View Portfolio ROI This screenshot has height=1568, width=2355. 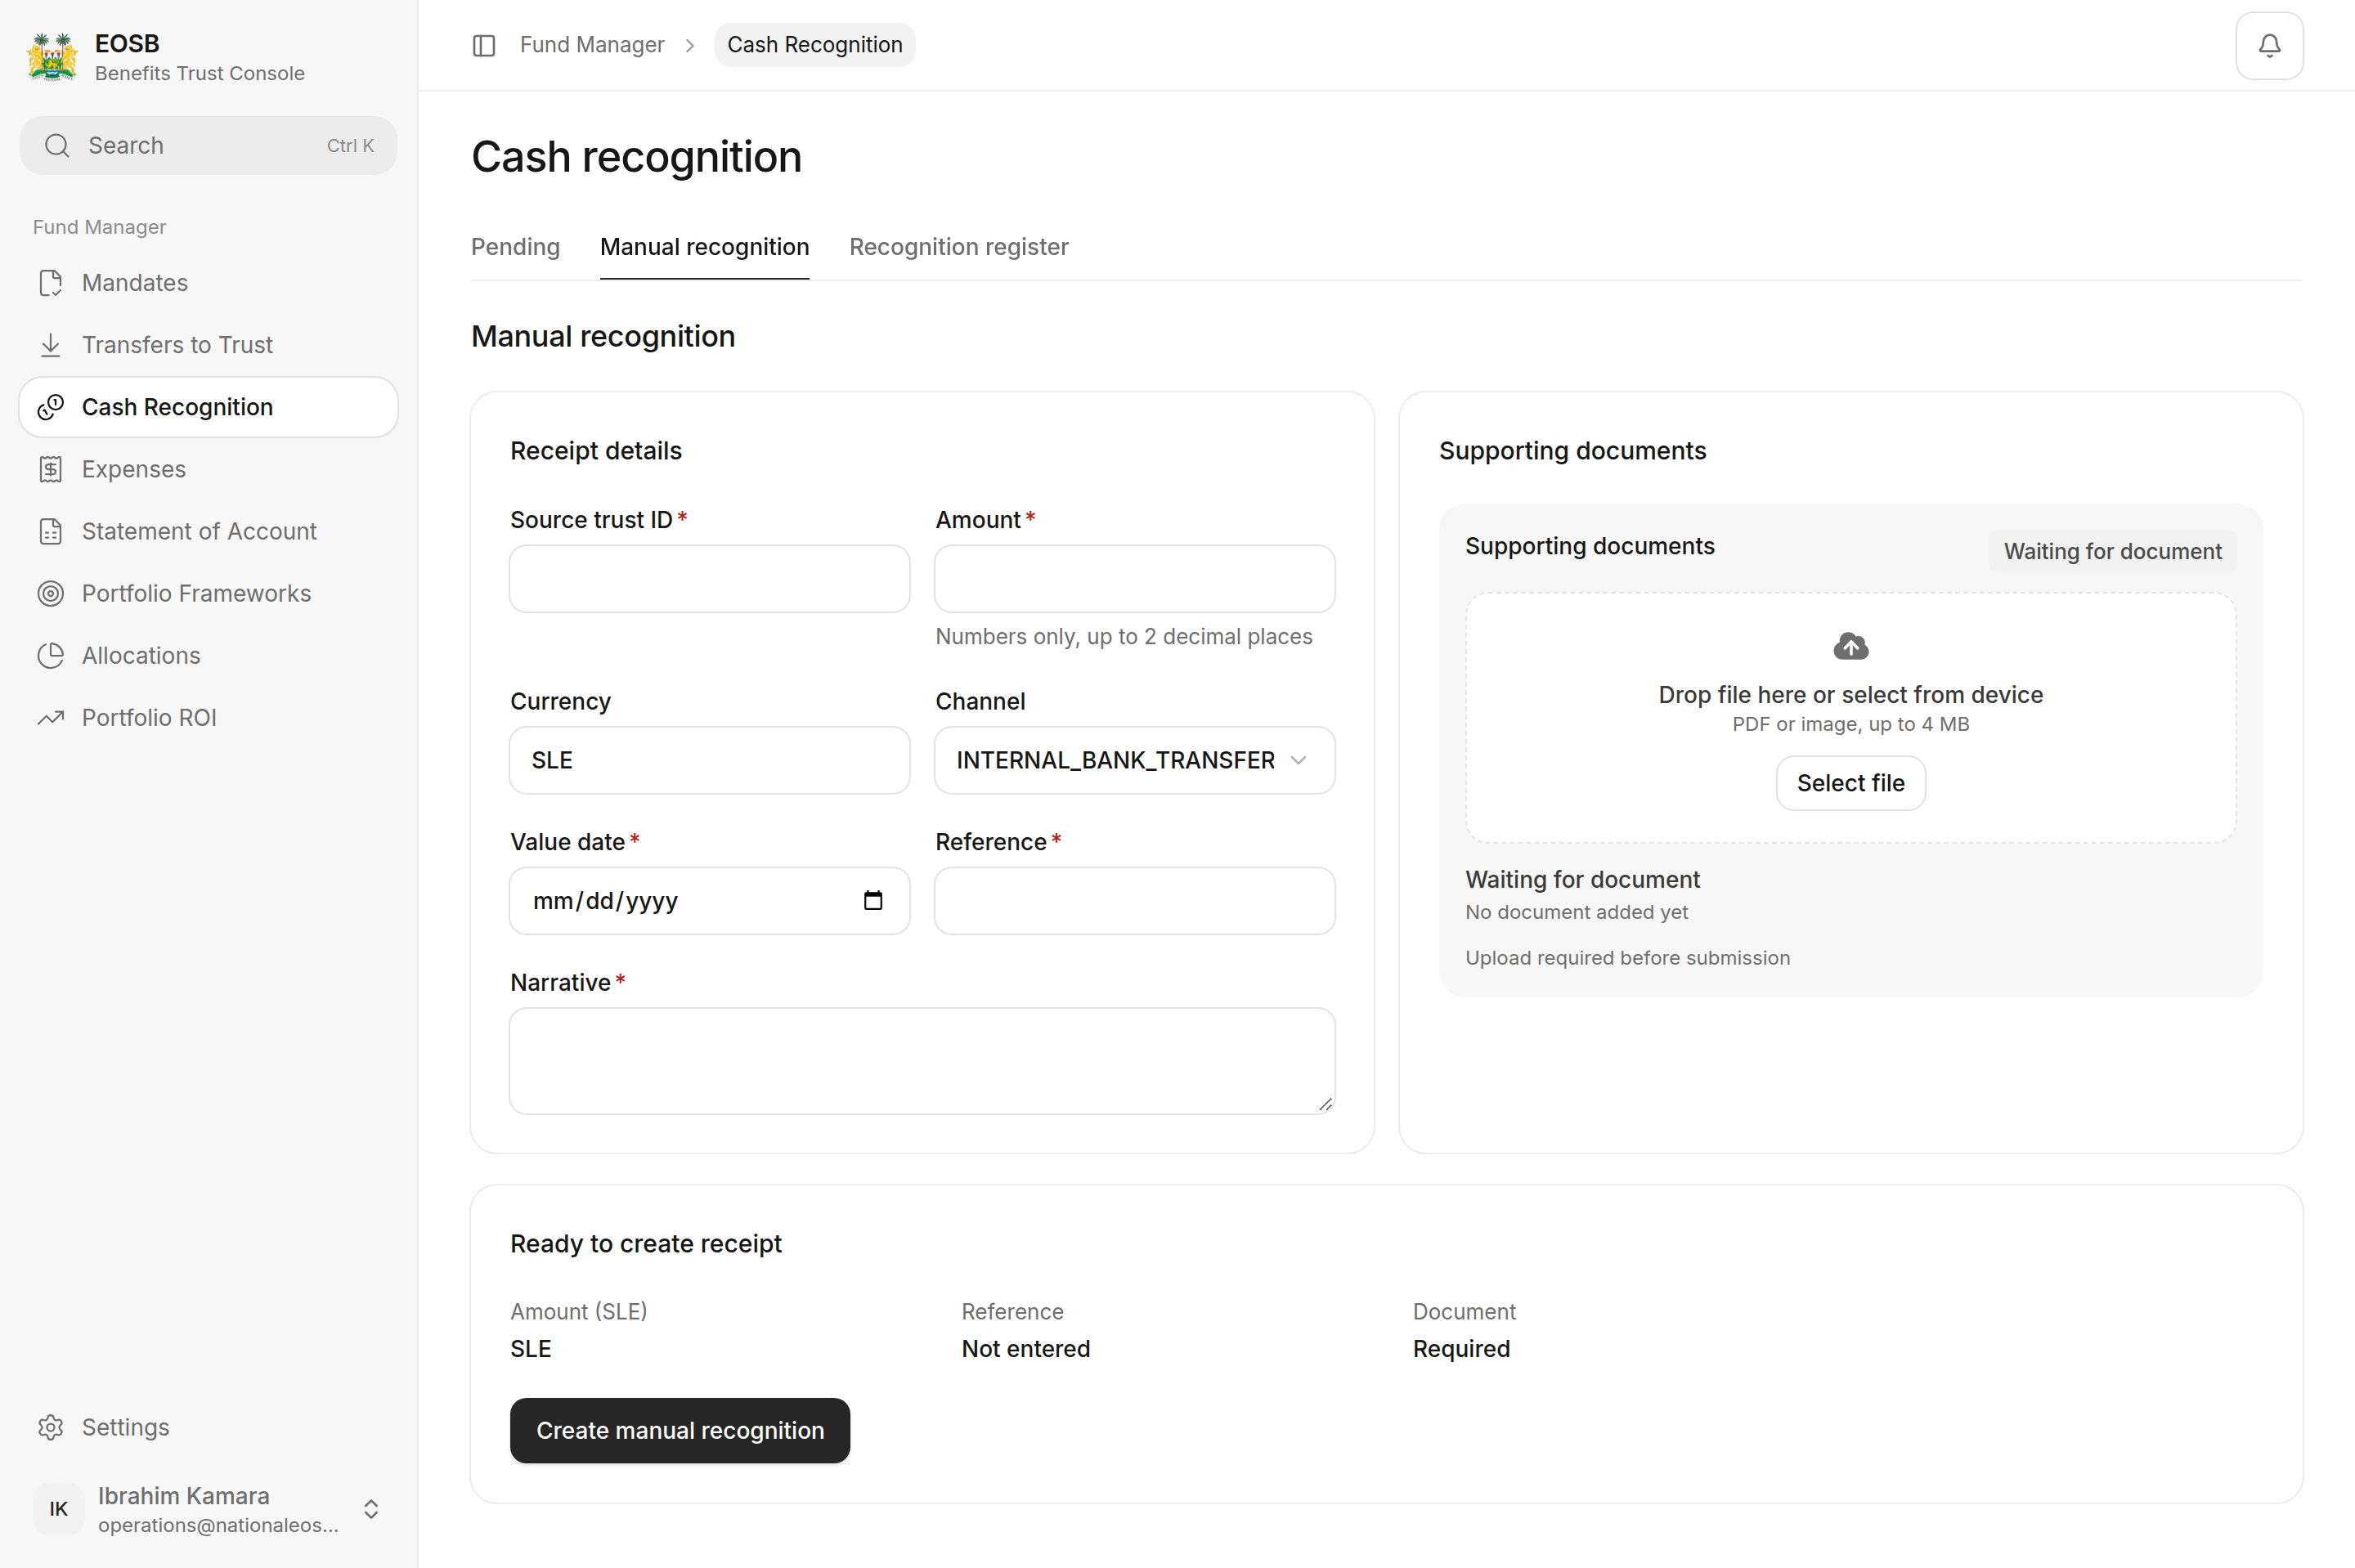tap(208, 717)
